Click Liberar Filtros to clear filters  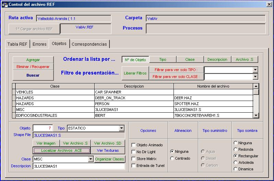tap(135, 73)
